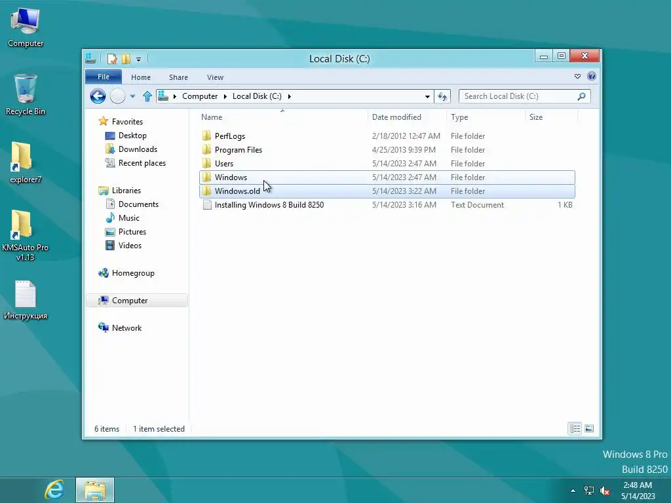Image resolution: width=671 pixels, height=503 pixels.
Task: Select the PerfLogs folder
Action: [387, 136]
